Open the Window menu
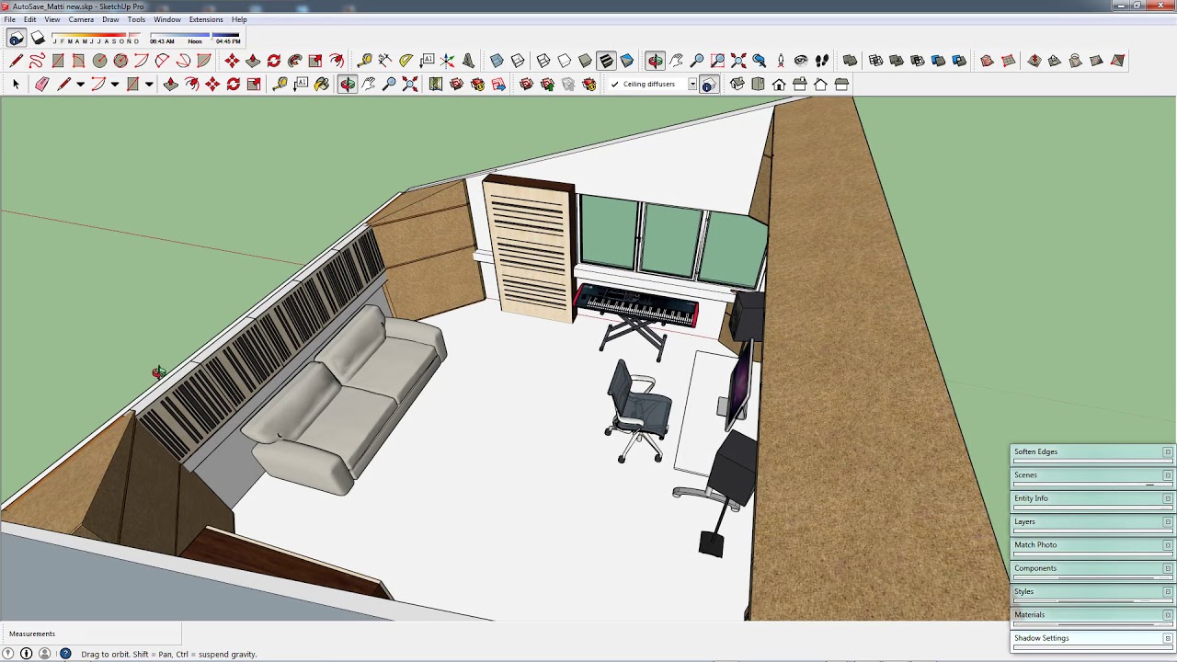Viewport: 1177px width, 662px height. pos(167,19)
